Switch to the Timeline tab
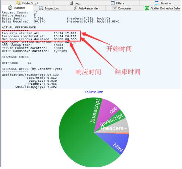The image size is (182, 169). click(x=163, y=3)
